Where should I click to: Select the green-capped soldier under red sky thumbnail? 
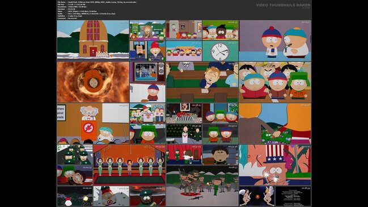point(147,196)
